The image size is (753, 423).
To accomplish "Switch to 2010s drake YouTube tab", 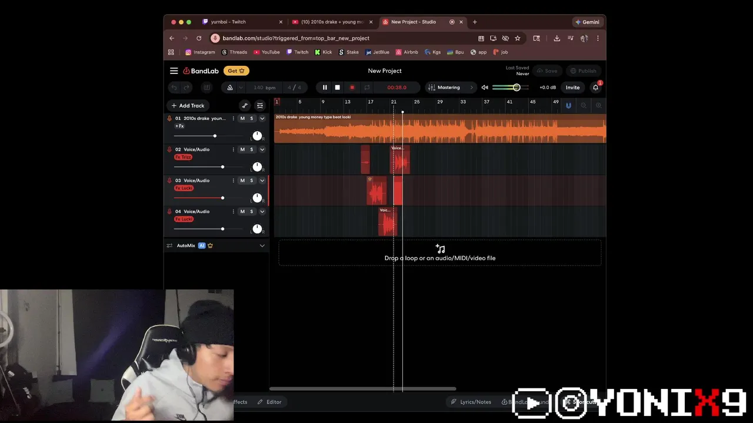I will [332, 22].
